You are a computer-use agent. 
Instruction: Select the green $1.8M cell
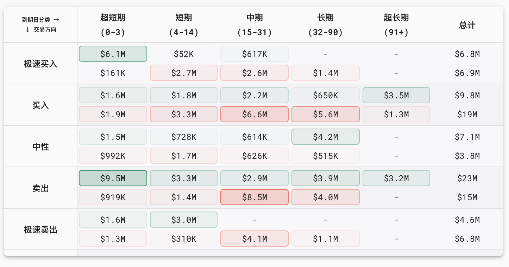pos(184,95)
